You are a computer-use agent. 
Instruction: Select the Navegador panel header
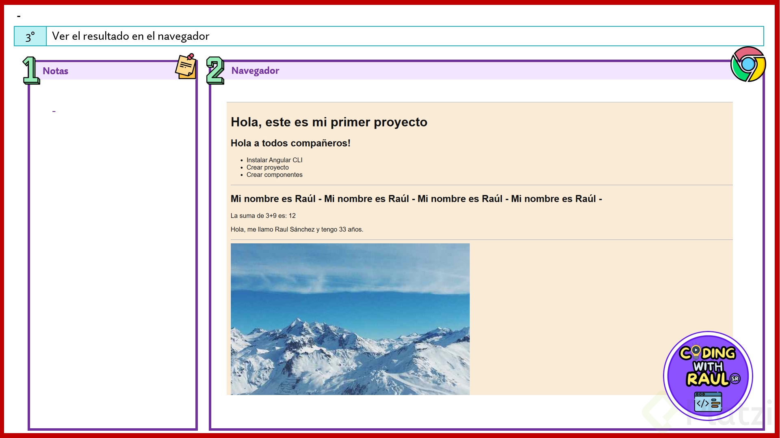coord(255,71)
